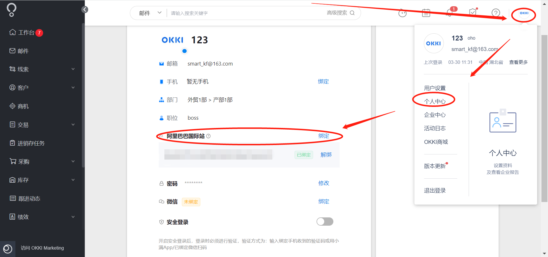Click the 未绑定 status tag

pyautogui.click(x=191, y=202)
